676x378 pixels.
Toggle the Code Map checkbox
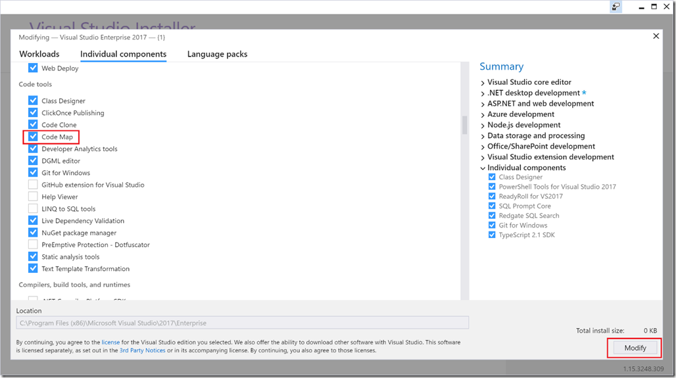click(33, 137)
